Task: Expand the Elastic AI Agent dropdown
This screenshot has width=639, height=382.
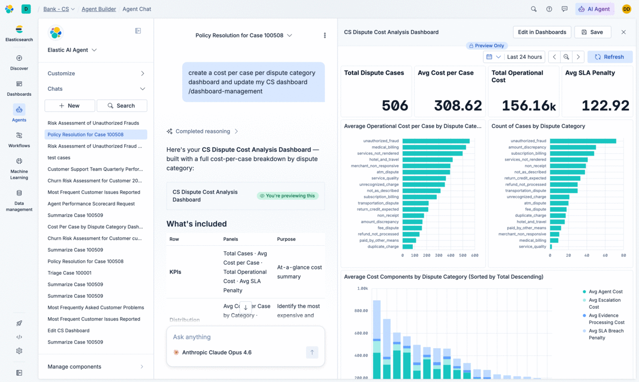Action: pyautogui.click(x=72, y=50)
